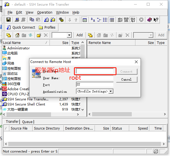Close Connect to Remote Host dialog
This screenshot has height=156, width=170.
136,62
